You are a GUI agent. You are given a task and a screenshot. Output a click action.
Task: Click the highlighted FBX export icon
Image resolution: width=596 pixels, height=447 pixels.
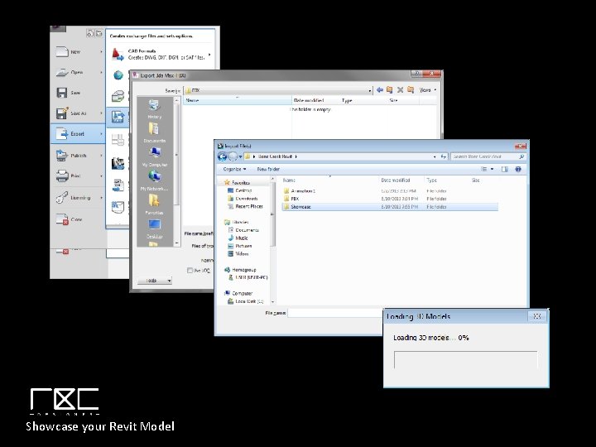pyautogui.click(x=118, y=117)
